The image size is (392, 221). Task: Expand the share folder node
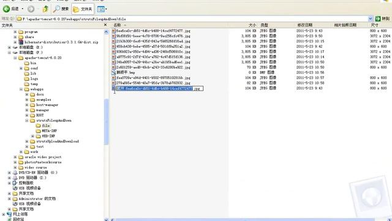[x=15, y=37]
